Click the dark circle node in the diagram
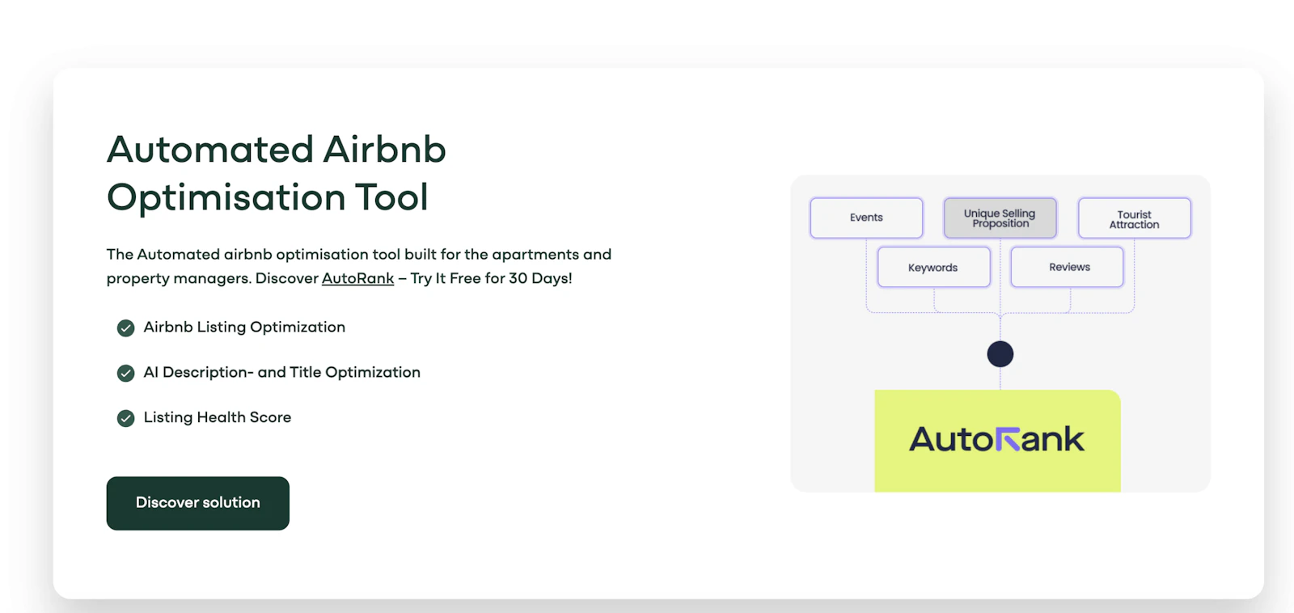 tap(1000, 354)
